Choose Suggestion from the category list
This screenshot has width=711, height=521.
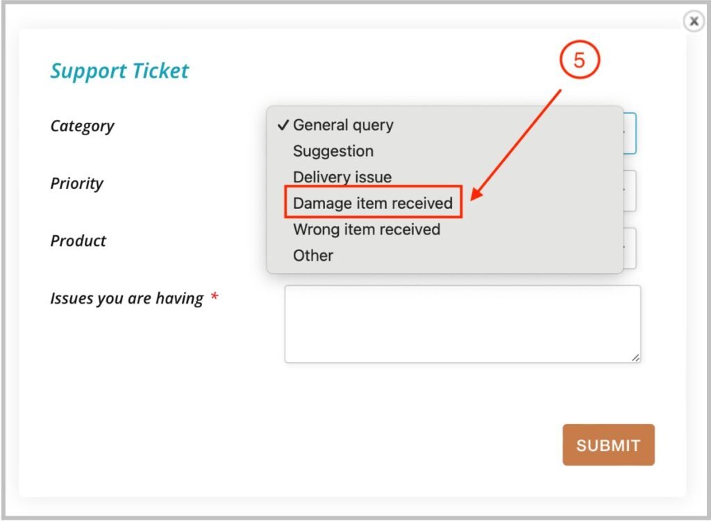[x=333, y=151]
